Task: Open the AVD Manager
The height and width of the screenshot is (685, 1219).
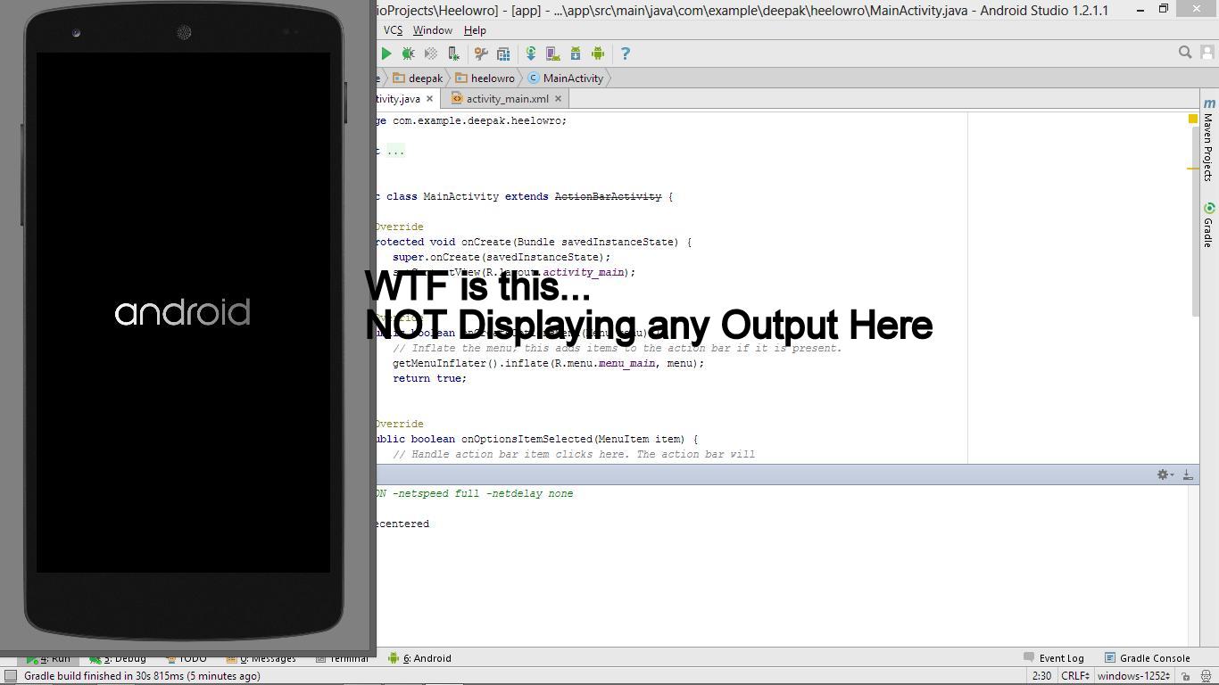Action: pos(554,54)
